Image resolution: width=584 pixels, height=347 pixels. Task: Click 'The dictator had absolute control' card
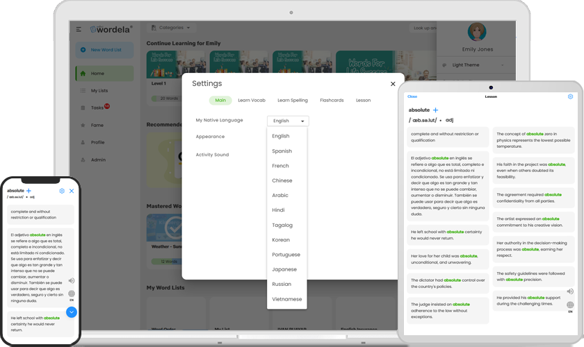448,283
